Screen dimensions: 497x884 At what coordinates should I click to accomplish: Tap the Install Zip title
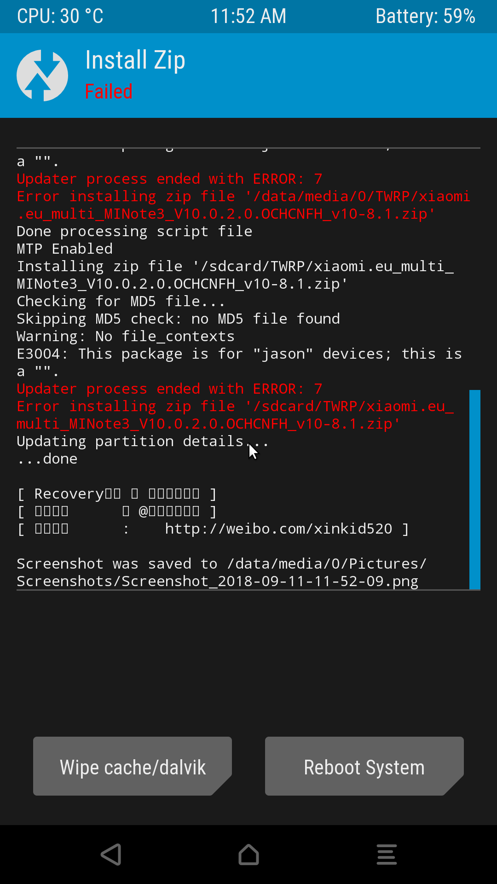(135, 60)
